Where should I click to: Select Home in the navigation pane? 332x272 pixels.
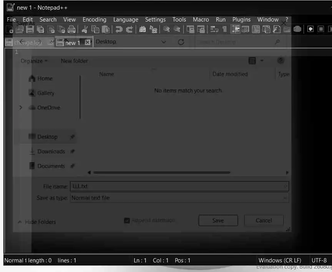point(40,78)
